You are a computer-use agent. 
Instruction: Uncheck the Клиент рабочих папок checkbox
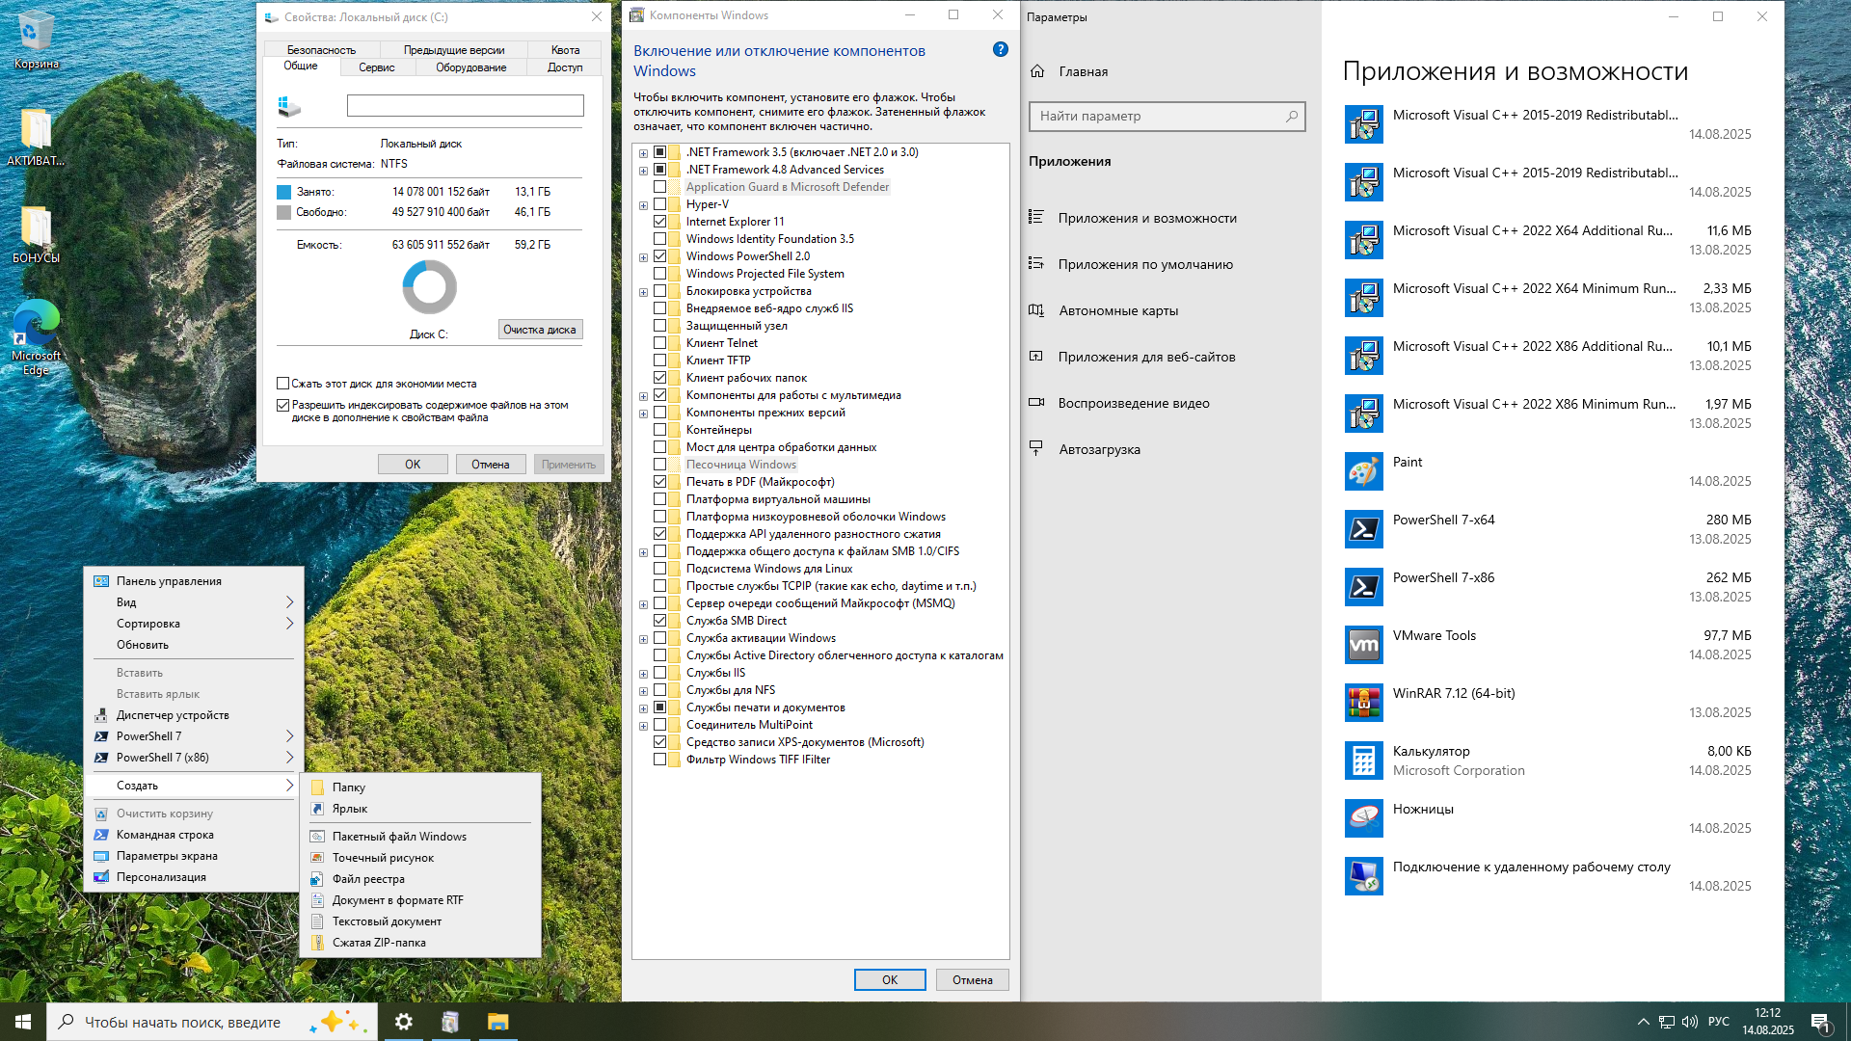click(x=659, y=378)
